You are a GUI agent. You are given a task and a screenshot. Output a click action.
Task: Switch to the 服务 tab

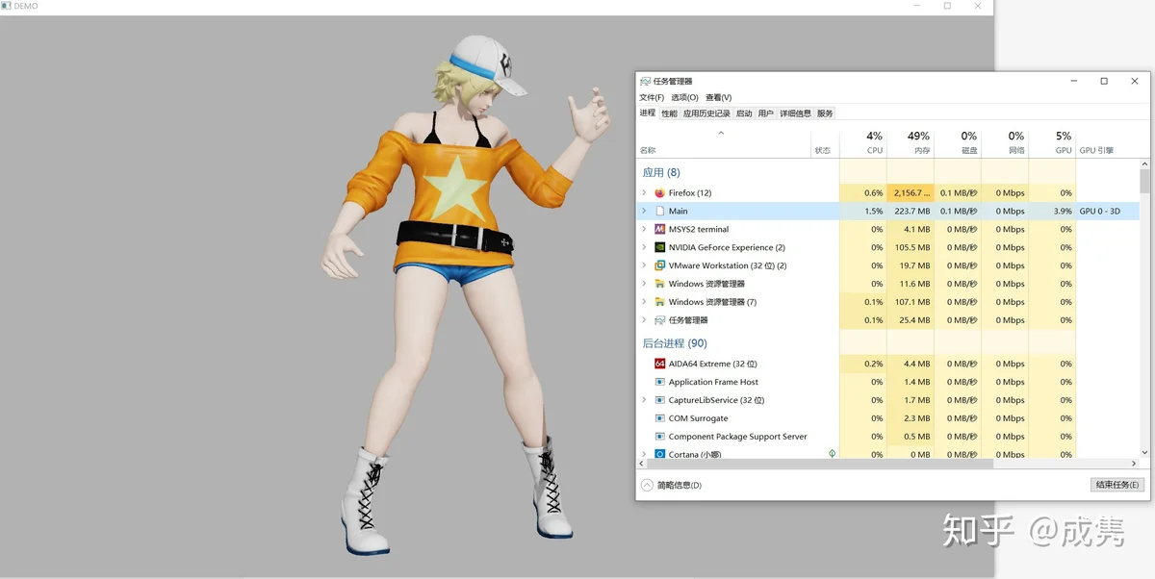(x=826, y=113)
